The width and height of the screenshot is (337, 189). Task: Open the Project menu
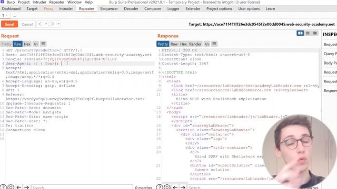pyautogui.click(x=23, y=2)
